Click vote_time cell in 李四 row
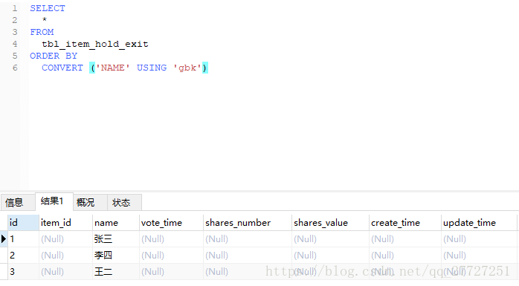 171,256
